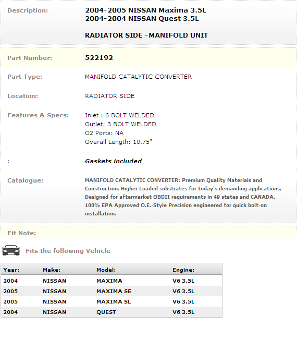This screenshot has width=297, height=352.
Task: Select part number 522192 text
Action: pos(99,58)
